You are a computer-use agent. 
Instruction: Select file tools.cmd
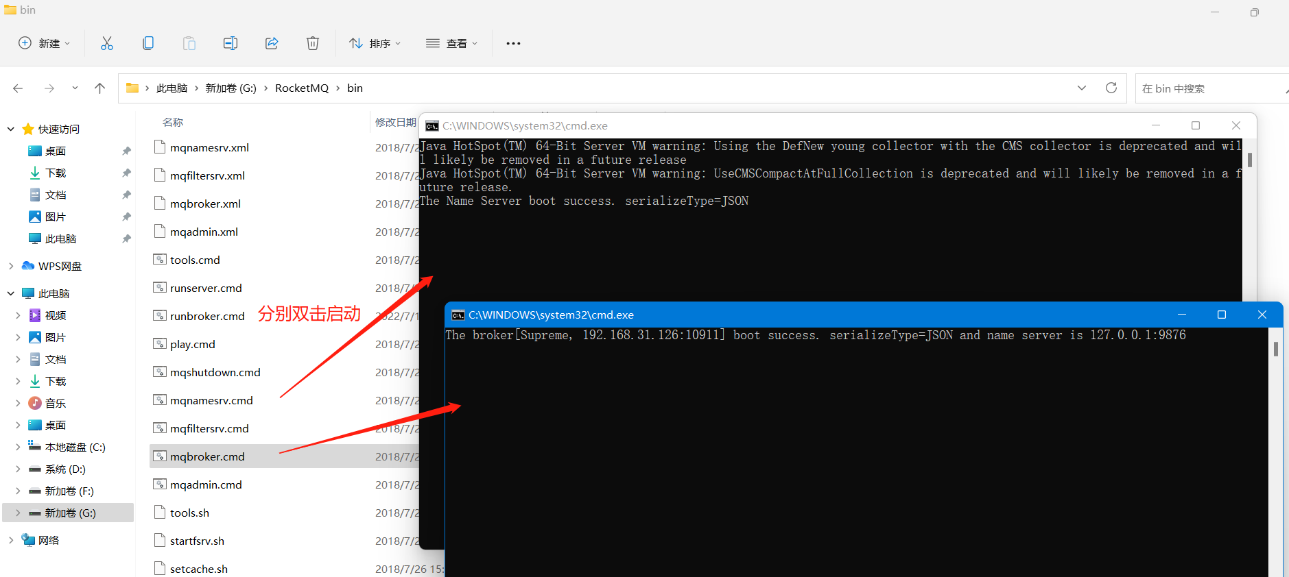[195, 260]
